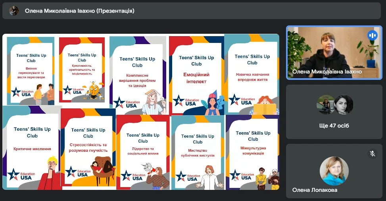
Task: Click the muted microphone icon on Лопакова's tile
Action: 372,153
